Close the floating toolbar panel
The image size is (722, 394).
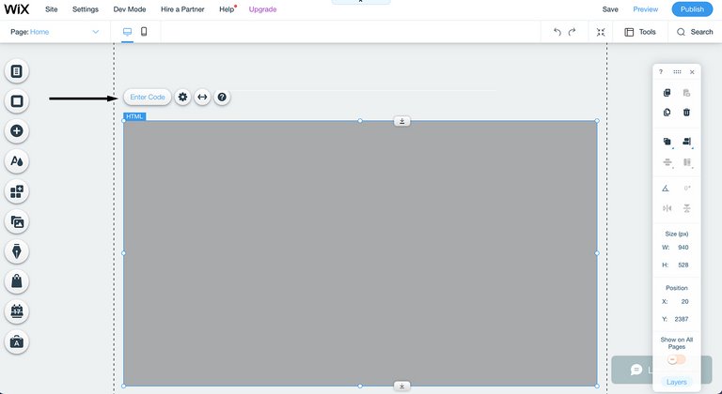click(692, 72)
